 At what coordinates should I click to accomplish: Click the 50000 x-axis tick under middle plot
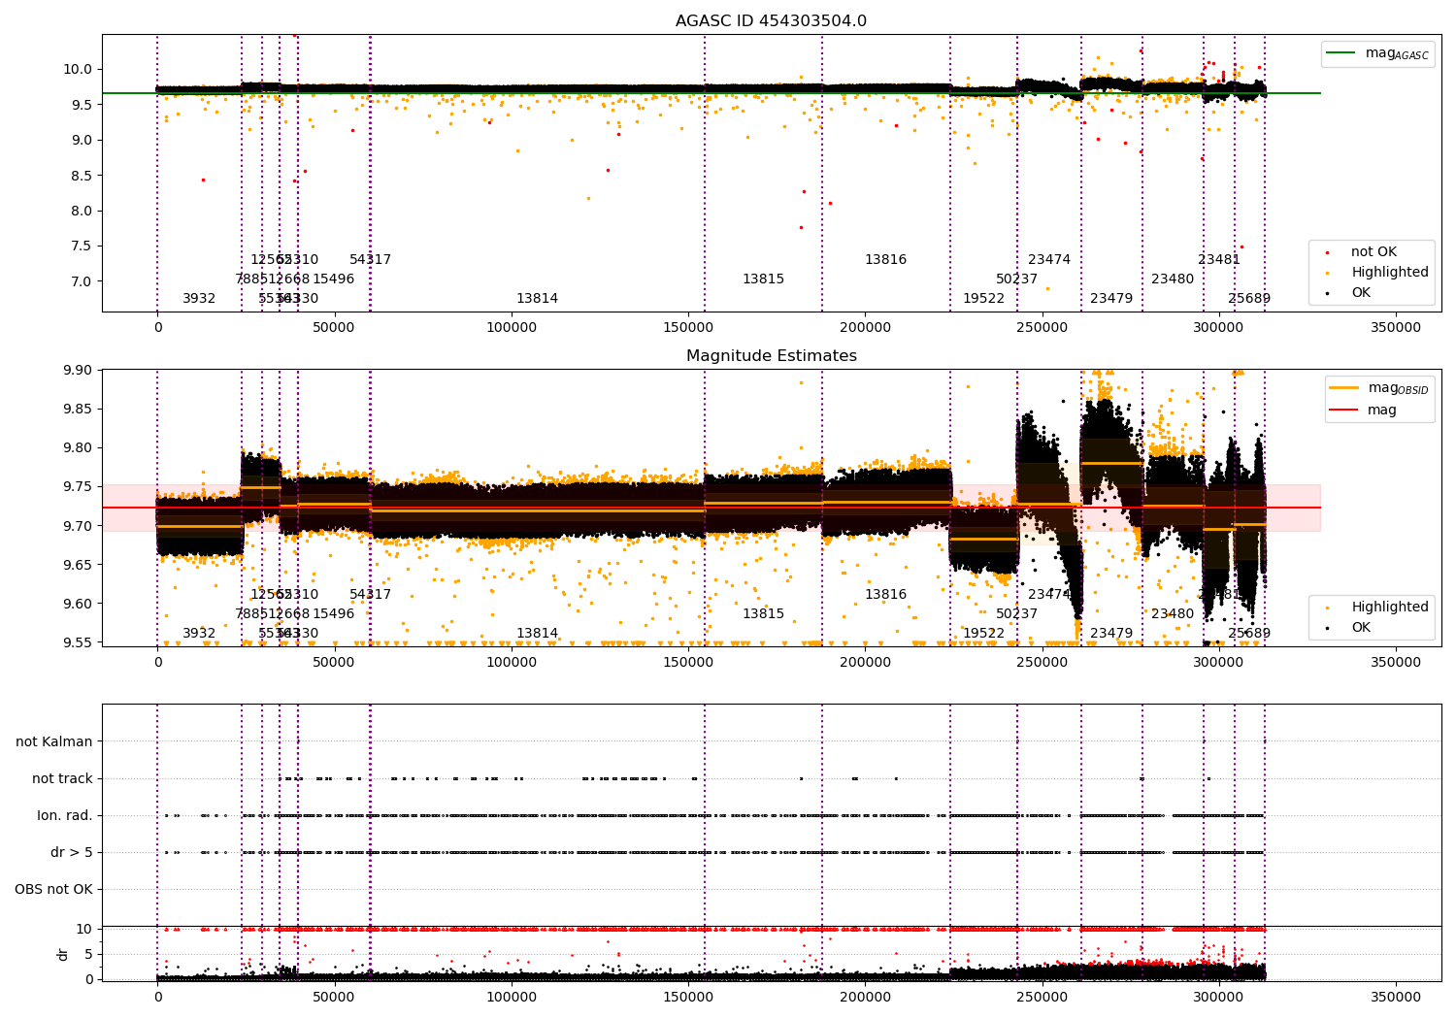334,663
